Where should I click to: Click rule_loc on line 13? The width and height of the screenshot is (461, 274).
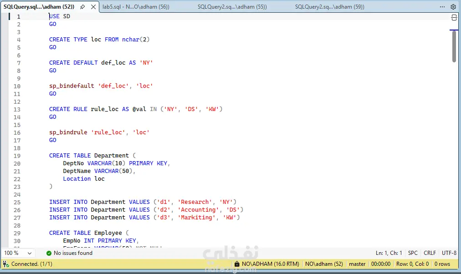click(x=104, y=109)
